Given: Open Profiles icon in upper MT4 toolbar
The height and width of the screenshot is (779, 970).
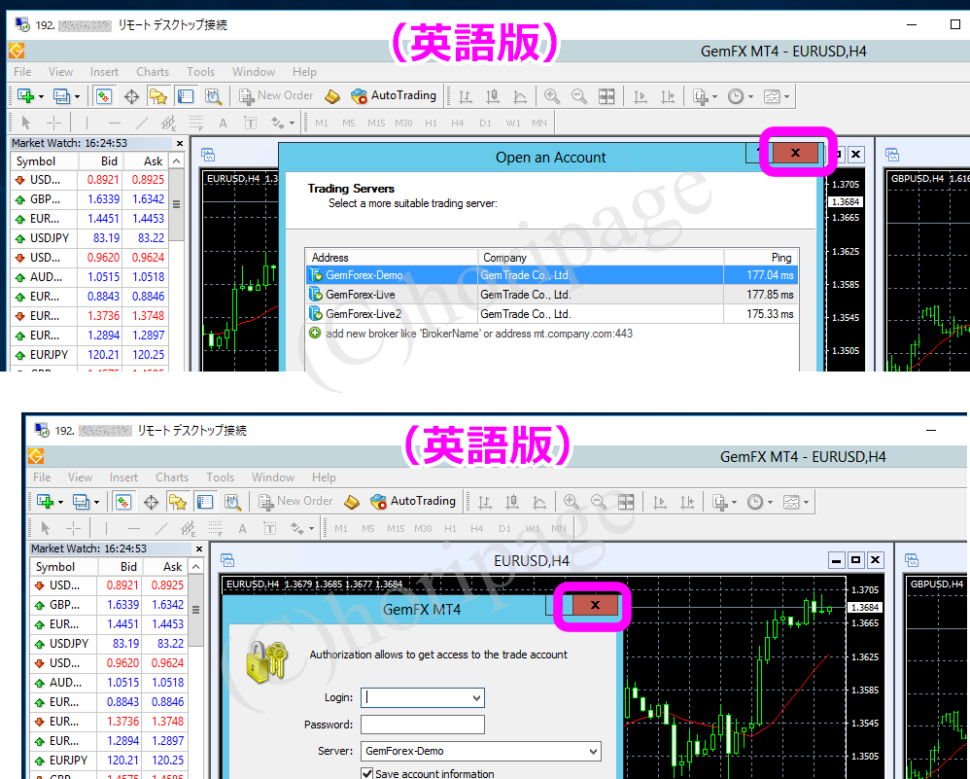Looking at the screenshot, I should coord(61,96).
